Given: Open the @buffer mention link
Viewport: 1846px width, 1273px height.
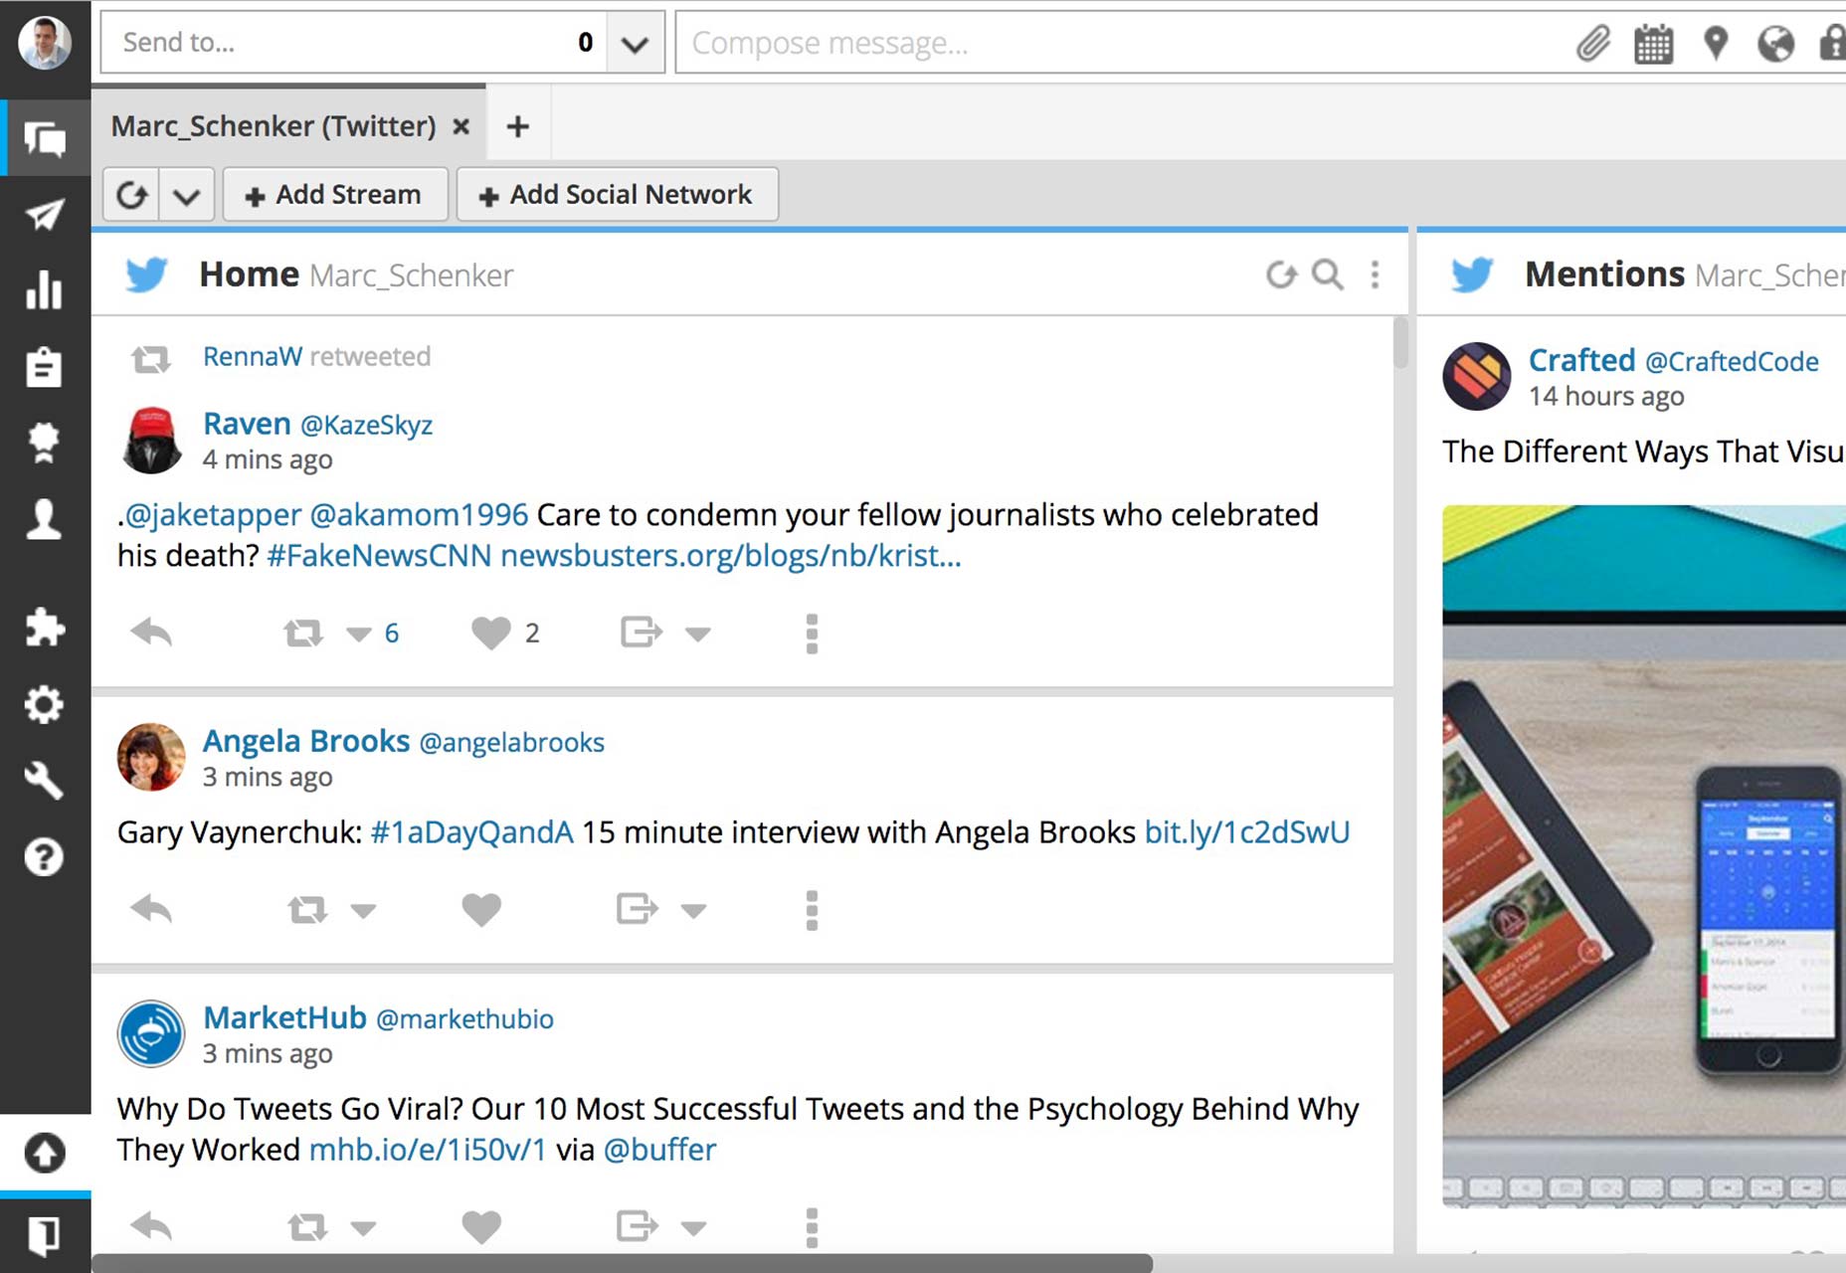Looking at the screenshot, I should 659,1149.
